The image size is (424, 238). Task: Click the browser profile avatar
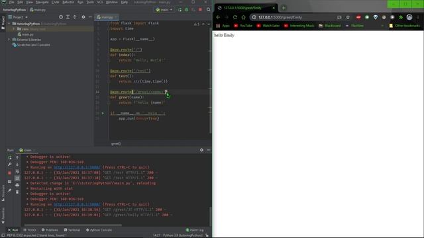[x=409, y=17]
